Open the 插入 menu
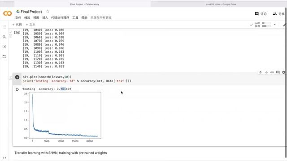 [45, 18]
